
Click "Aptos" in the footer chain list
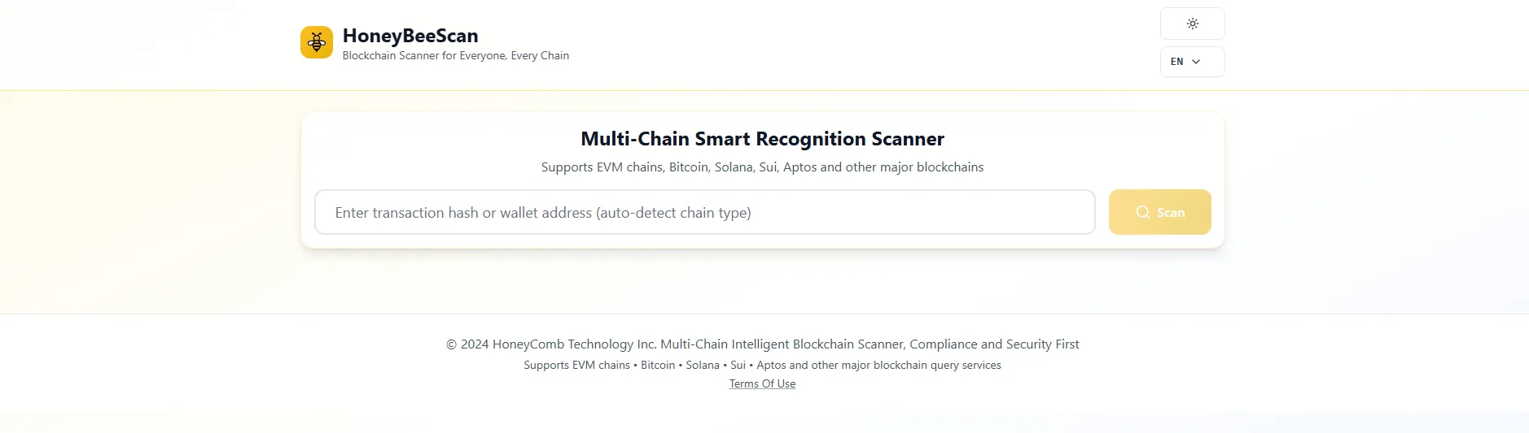coord(771,366)
